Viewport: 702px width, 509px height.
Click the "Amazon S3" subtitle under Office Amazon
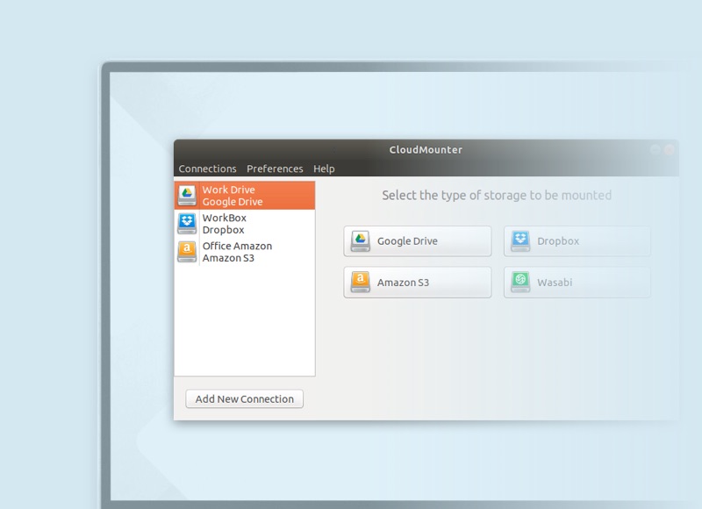point(228,258)
